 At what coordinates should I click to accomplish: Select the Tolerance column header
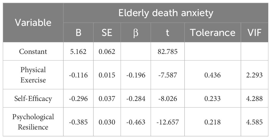coord(213,33)
